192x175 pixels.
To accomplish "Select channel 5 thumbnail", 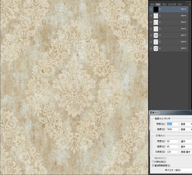I will pyautogui.click(x=156, y=42).
